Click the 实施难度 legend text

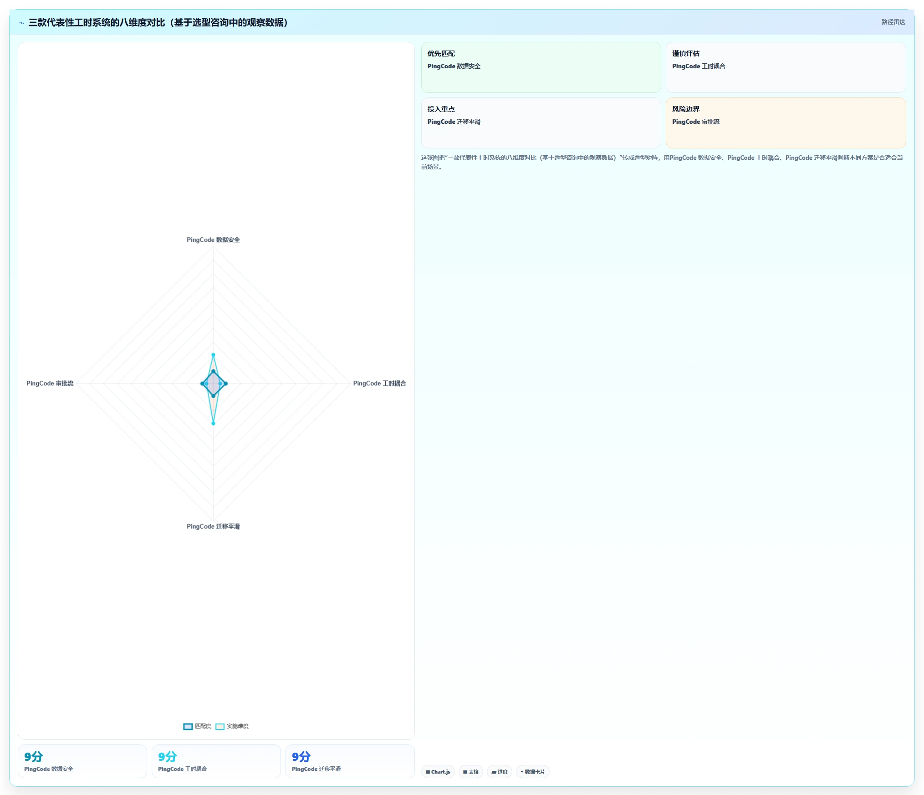click(238, 726)
